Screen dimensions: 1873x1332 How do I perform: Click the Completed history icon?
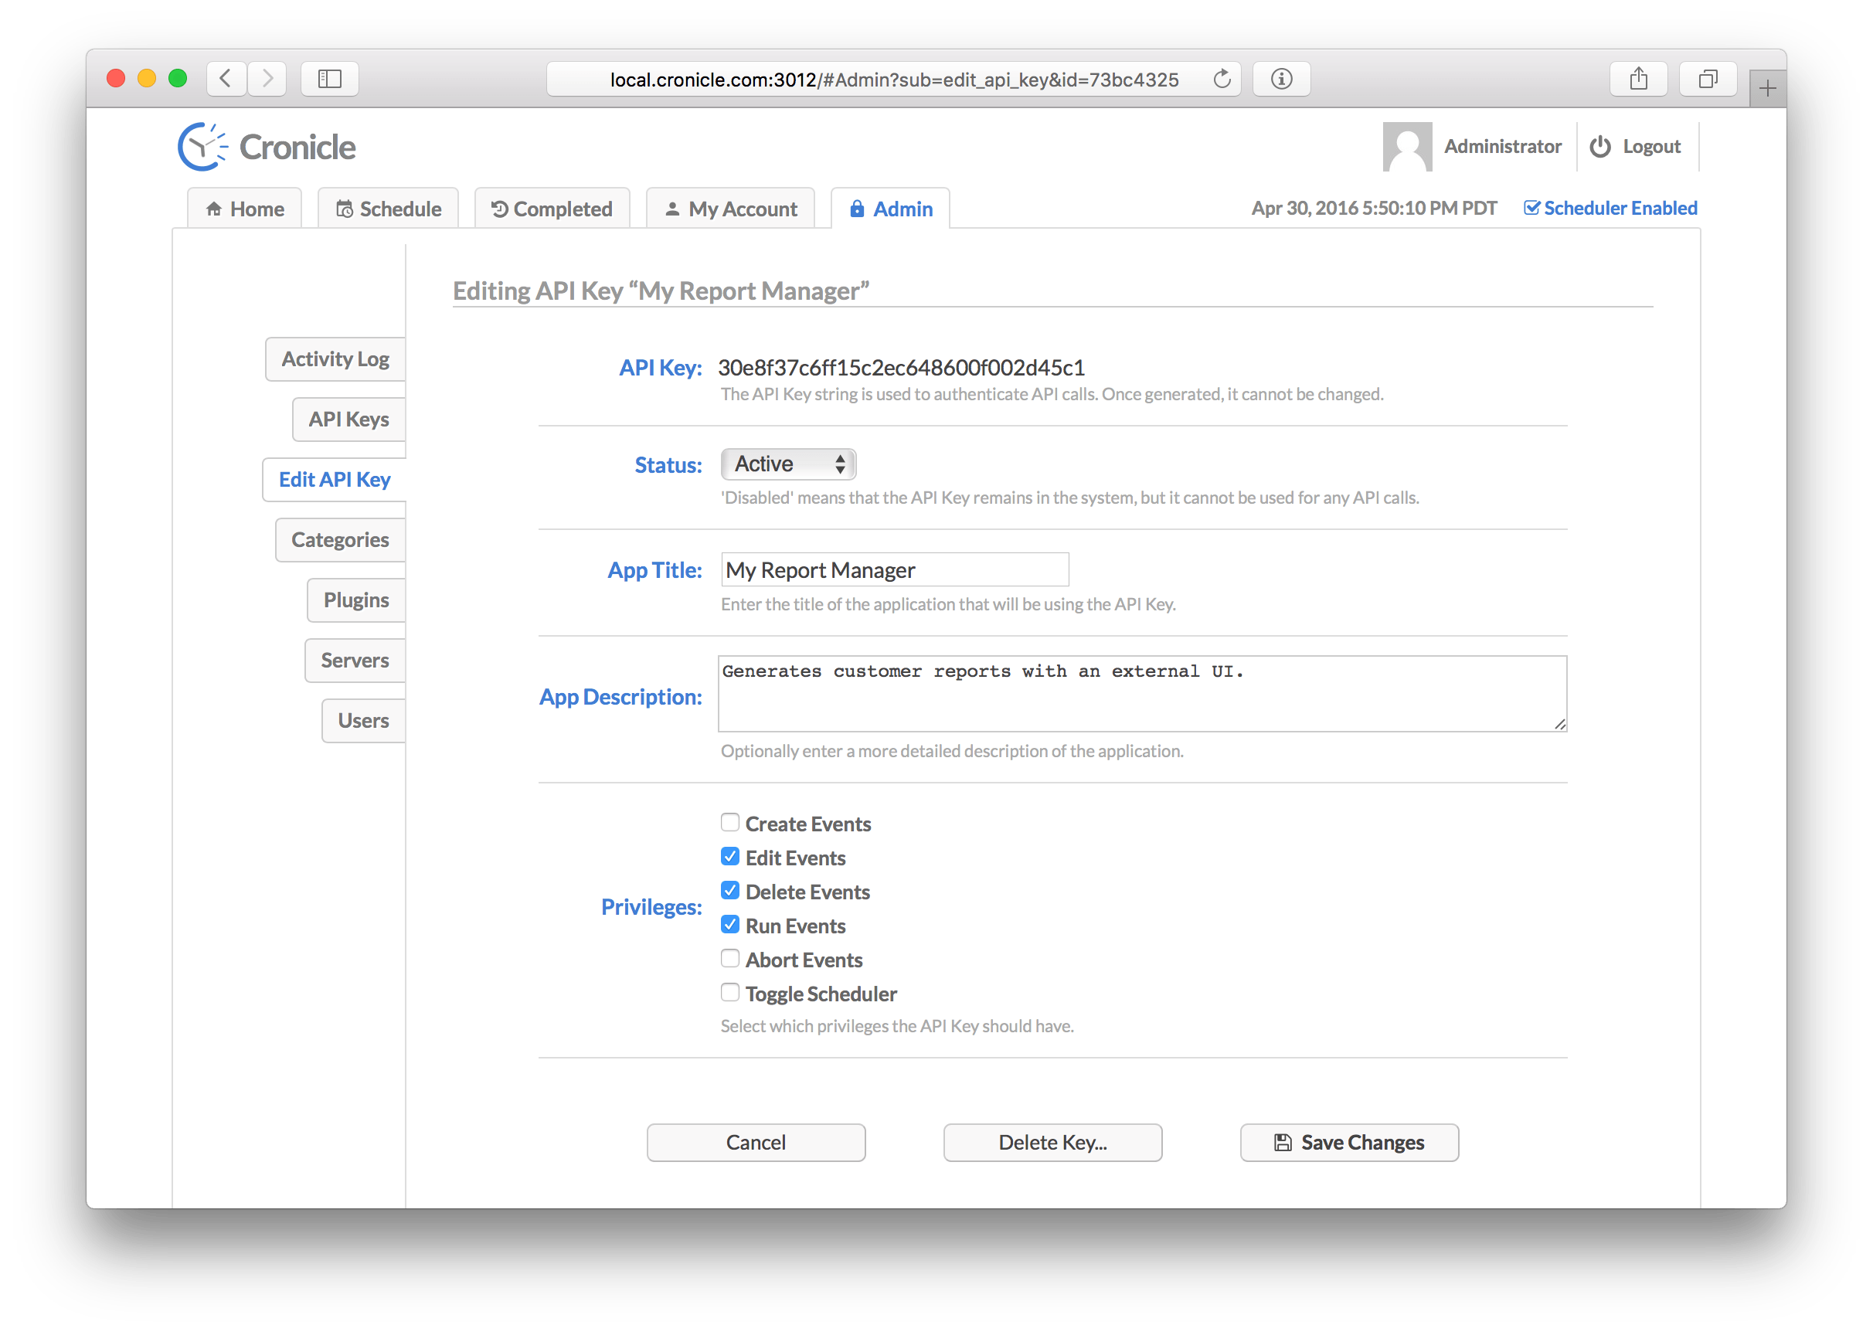[498, 209]
